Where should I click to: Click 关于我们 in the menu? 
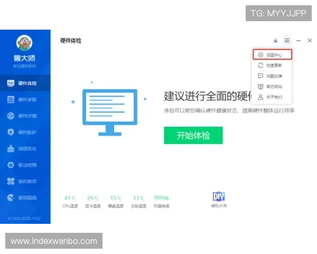pyautogui.click(x=272, y=97)
